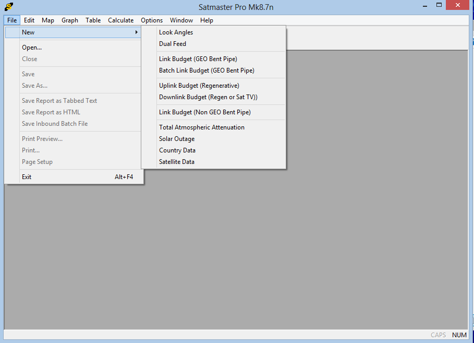Open the Edit menu

point(29,20)
